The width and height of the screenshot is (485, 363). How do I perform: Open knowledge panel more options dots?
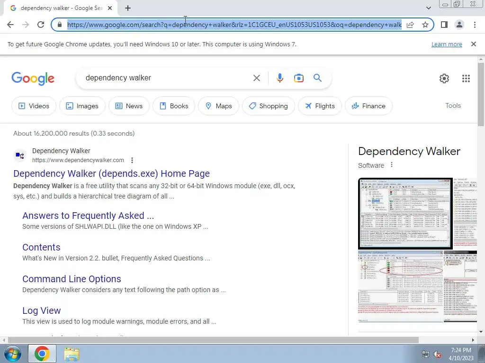point(392,165)
